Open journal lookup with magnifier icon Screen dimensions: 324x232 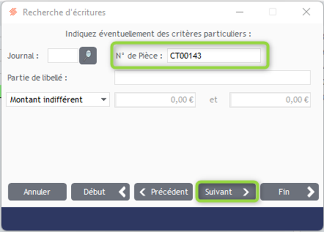pos(88,56)
